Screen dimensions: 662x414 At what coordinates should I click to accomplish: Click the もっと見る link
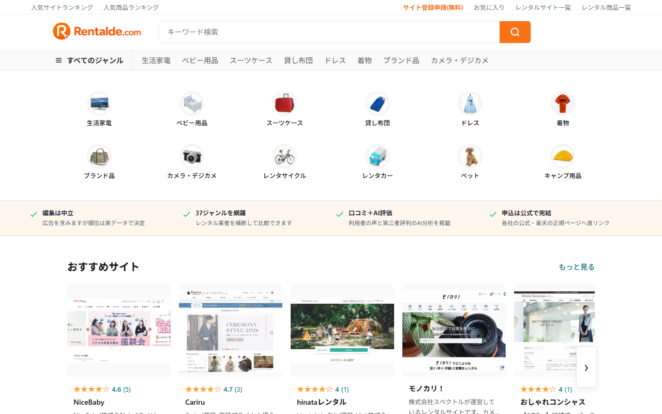pyautogui.click(x=577, y=267)
